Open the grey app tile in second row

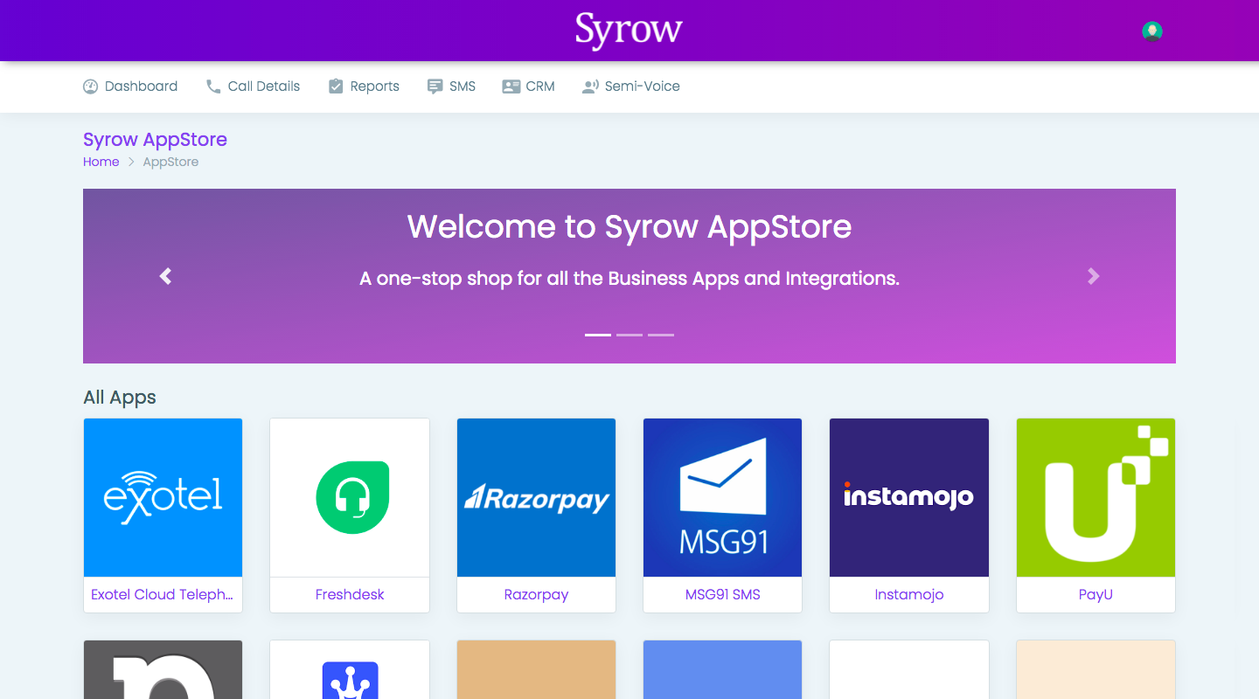point(163,670)
